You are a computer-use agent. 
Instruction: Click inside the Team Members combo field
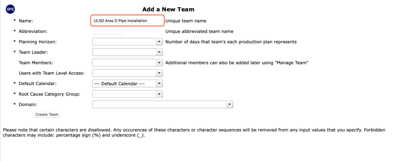[124, 63]
